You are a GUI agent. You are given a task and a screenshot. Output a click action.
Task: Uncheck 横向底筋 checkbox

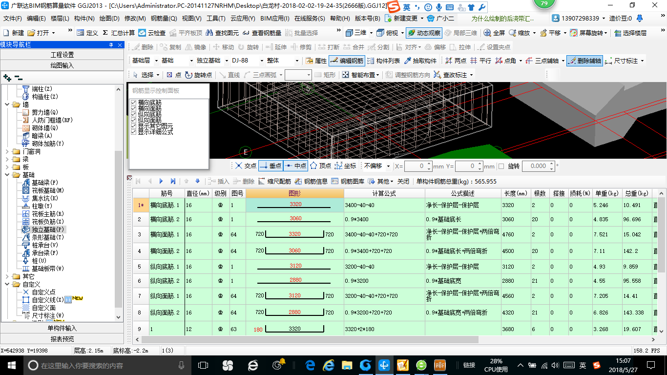(x=133, y=103)
